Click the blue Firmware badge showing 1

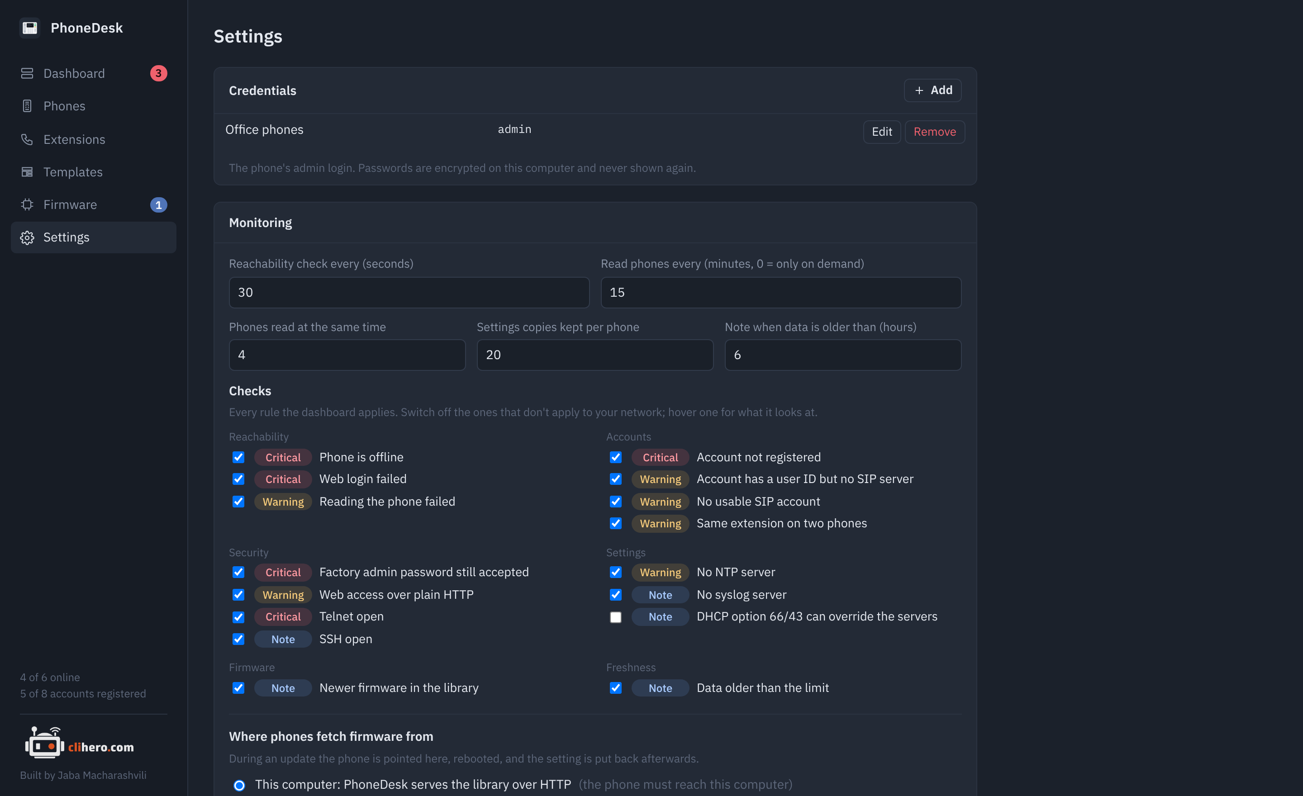coord(159,204)
